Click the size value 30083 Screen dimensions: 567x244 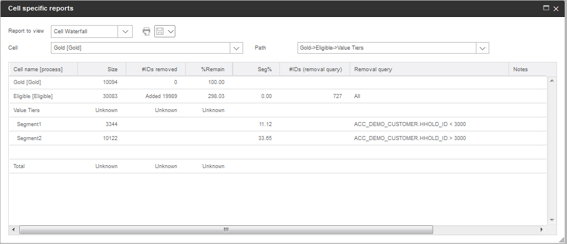point(110,96)
